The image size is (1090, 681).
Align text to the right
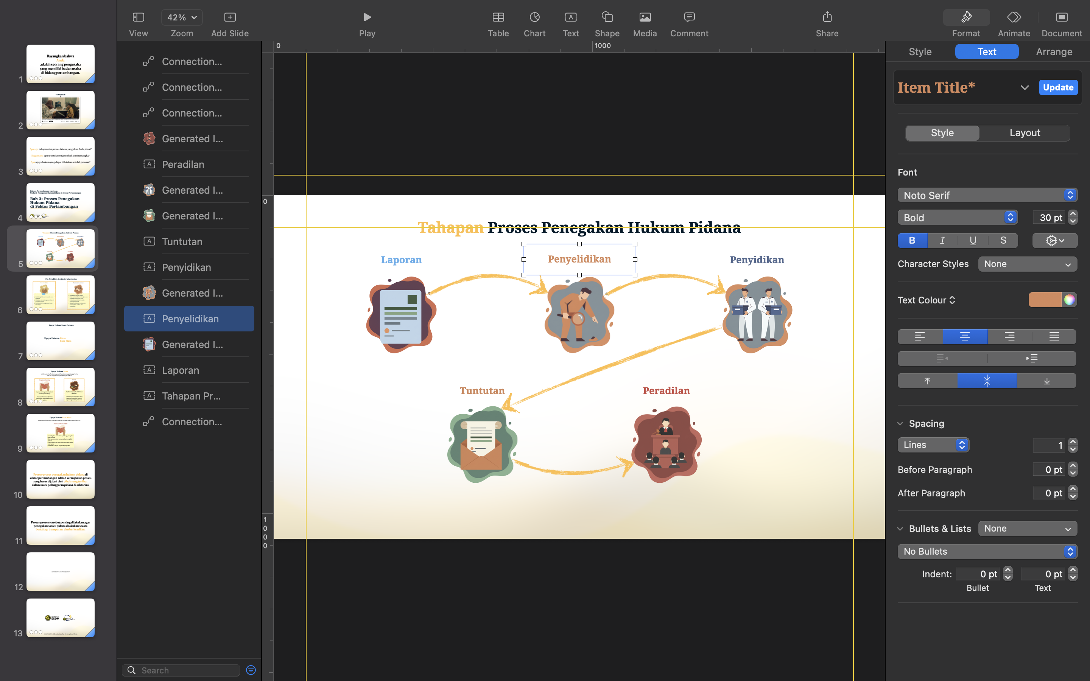click(x=1009, y=336)
